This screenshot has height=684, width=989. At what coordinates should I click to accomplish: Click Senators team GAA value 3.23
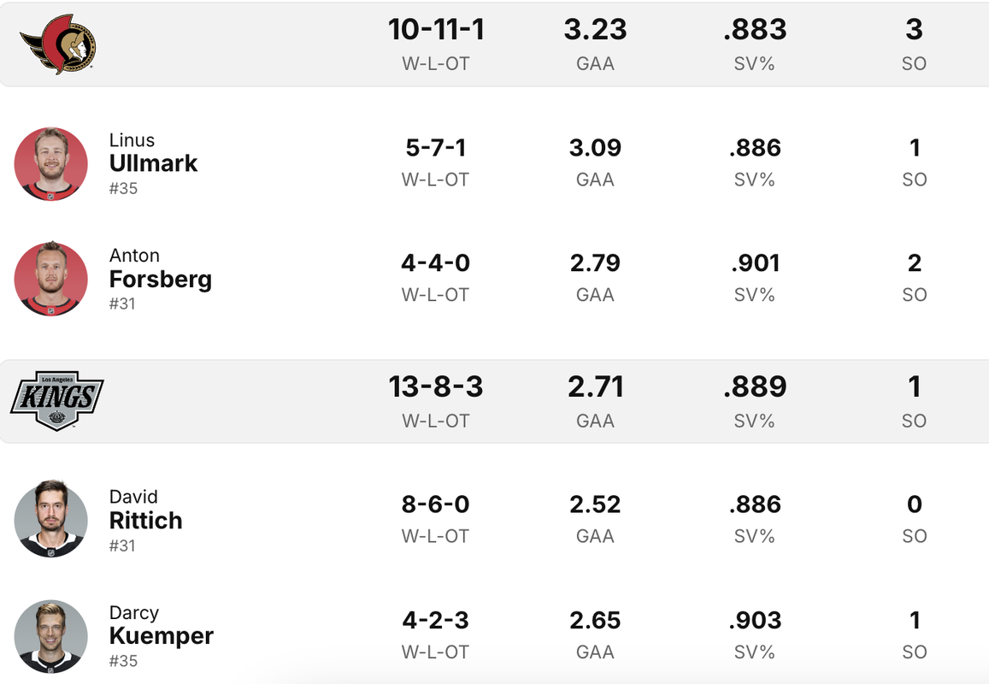click(x=596, y=30)
